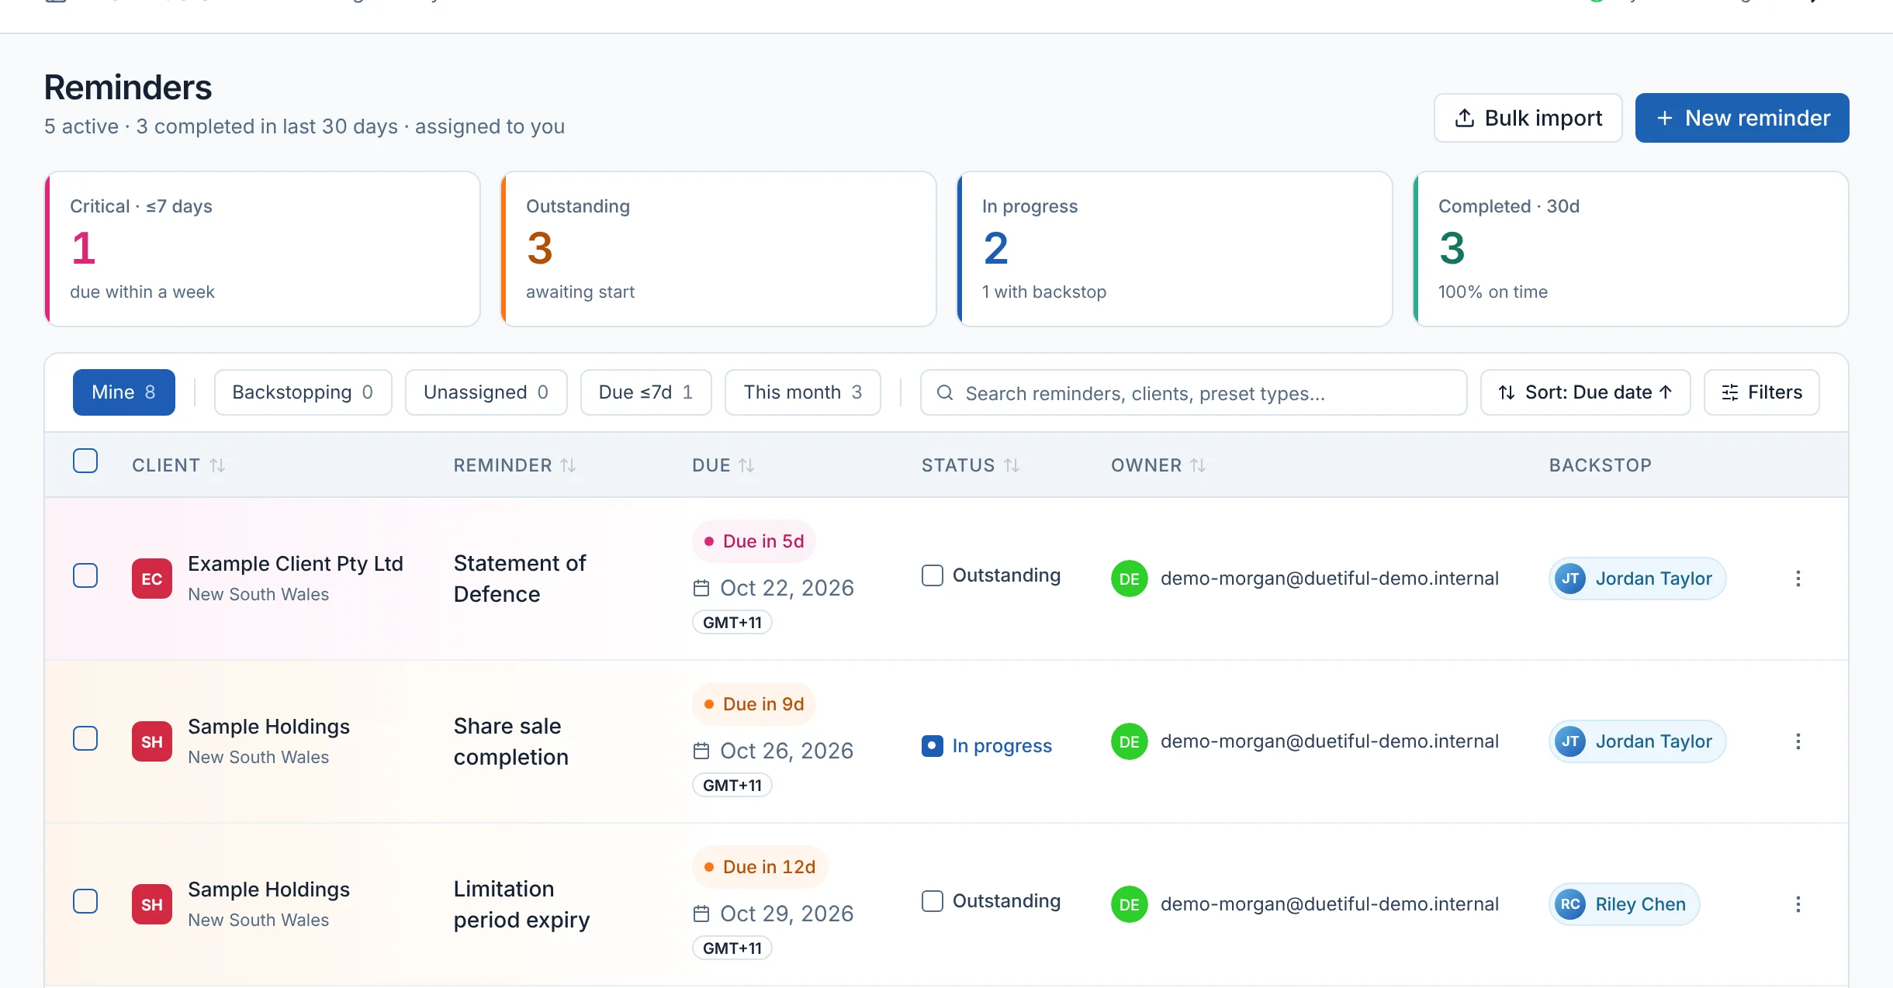Screen dimensions: 1893x988
Task: Open row menu for Statement of Defence
Action: (1798, 579)
